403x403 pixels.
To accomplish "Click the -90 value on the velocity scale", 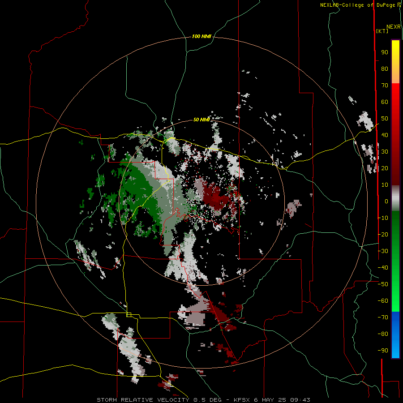I will (383, 351).
